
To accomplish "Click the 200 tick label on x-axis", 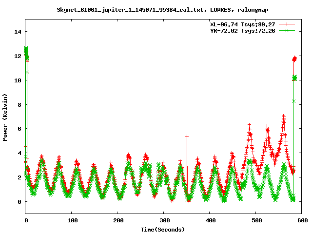I will (117, 220).
